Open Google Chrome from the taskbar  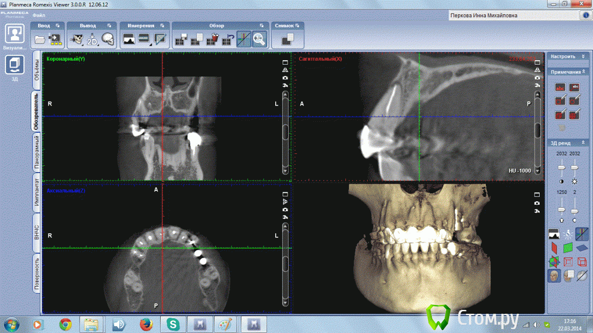(x=65, y=324)
